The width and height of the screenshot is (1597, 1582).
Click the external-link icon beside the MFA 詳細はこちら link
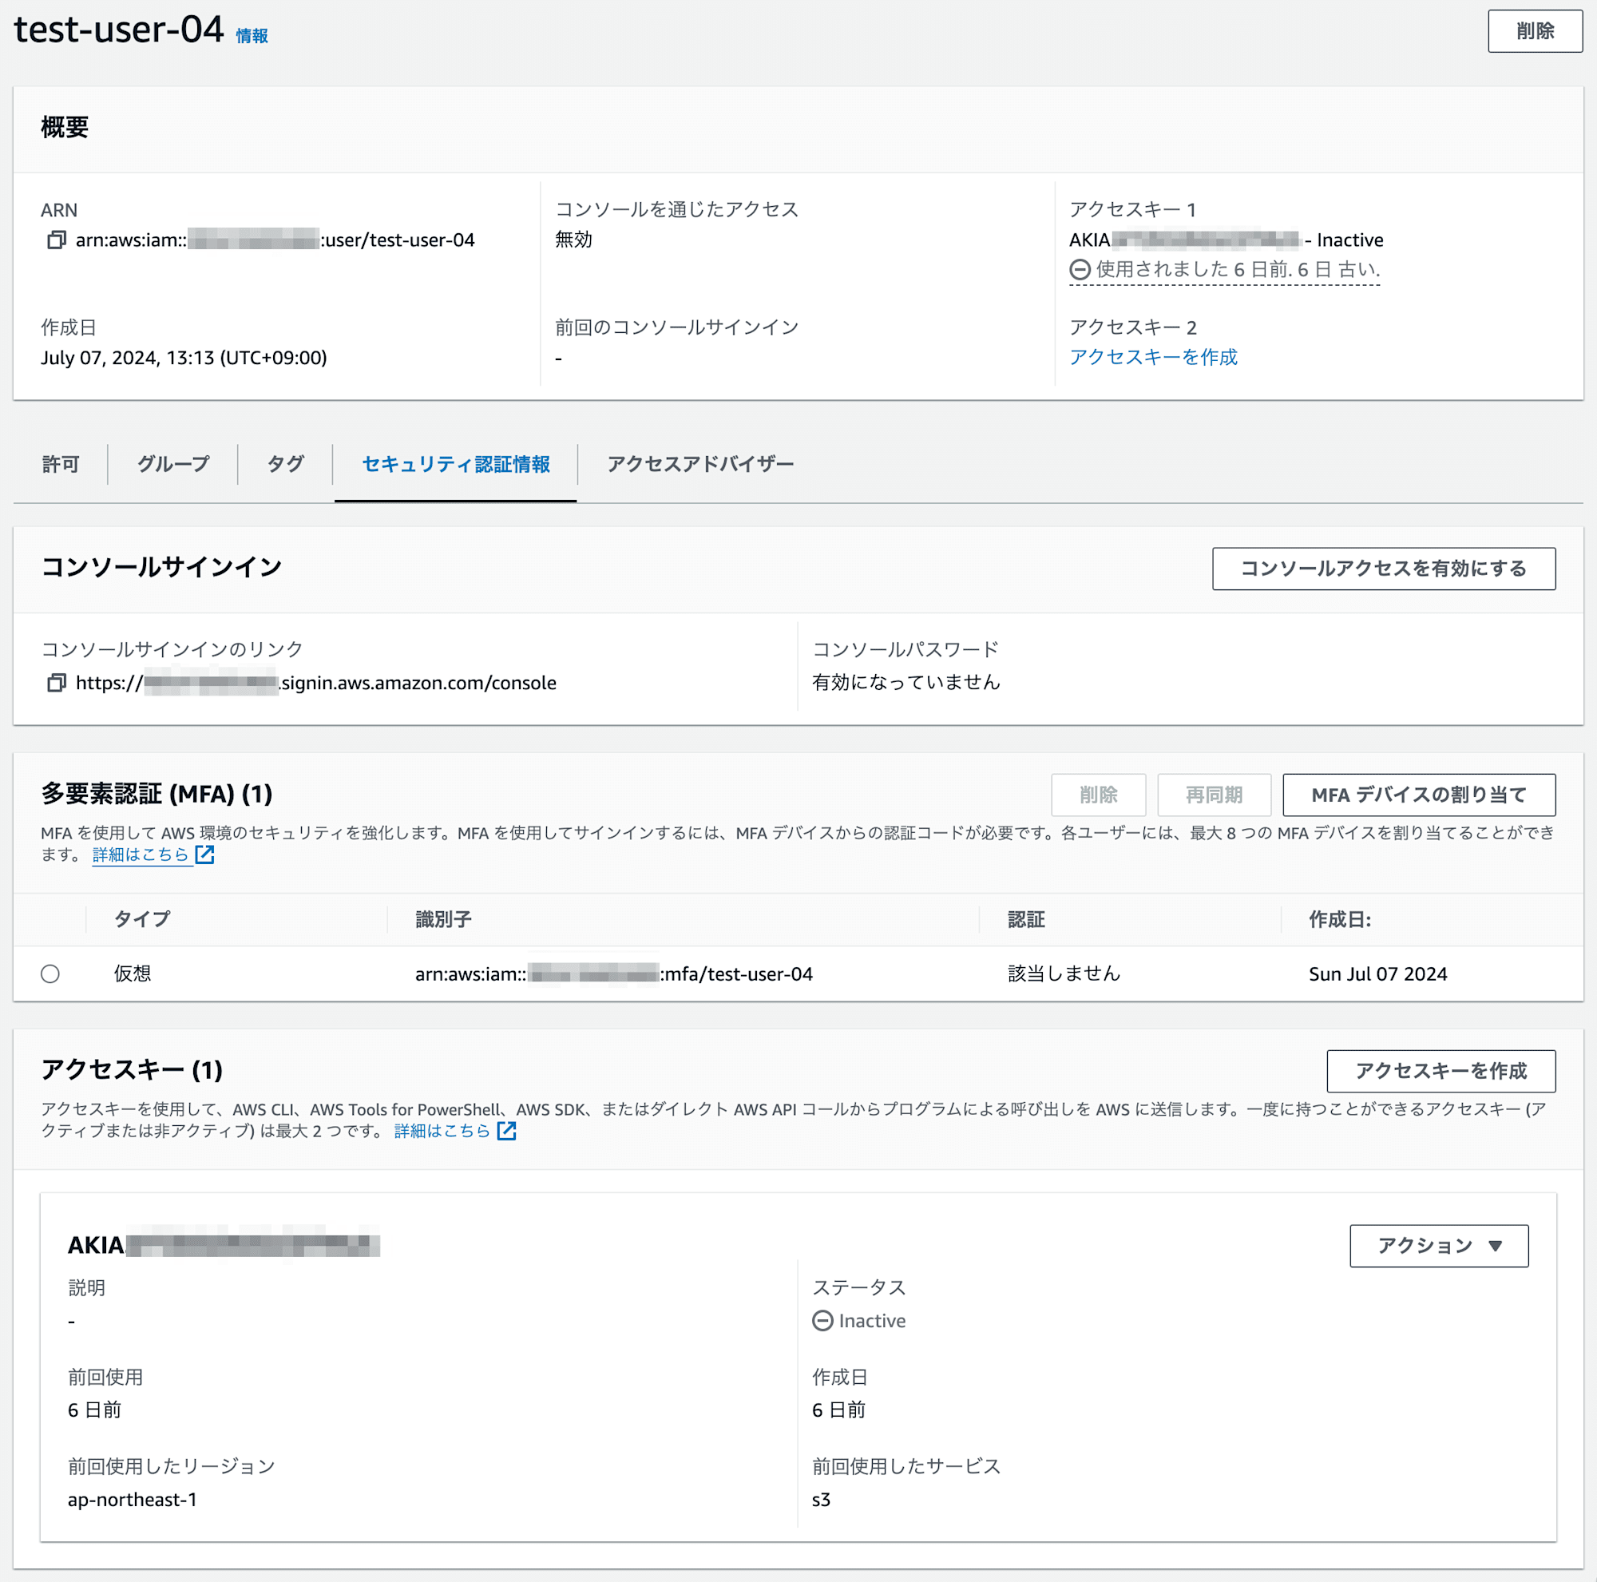tap(205, 854)
